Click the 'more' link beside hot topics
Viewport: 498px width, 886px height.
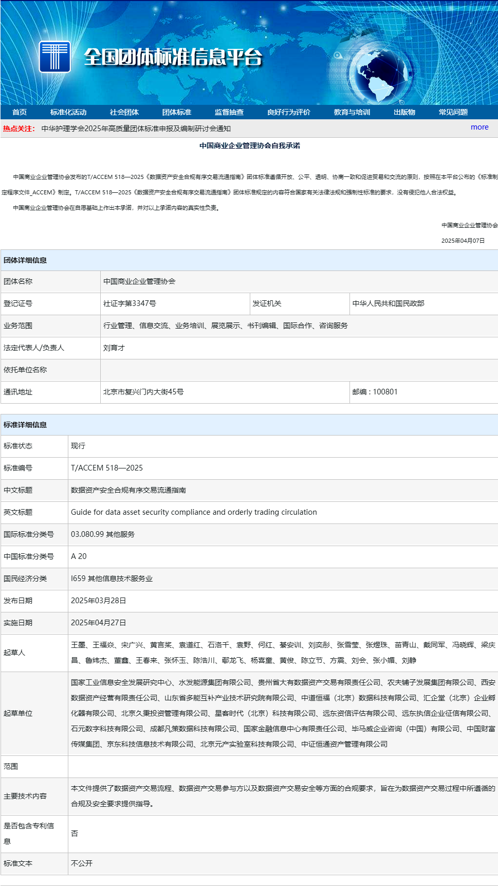[479, 127]
